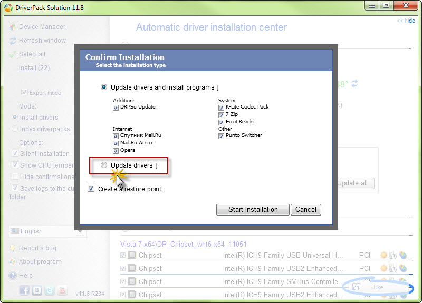Open Device Manager from sidebar
Screen dimensions: 422x303
click(x=42, y=27)
